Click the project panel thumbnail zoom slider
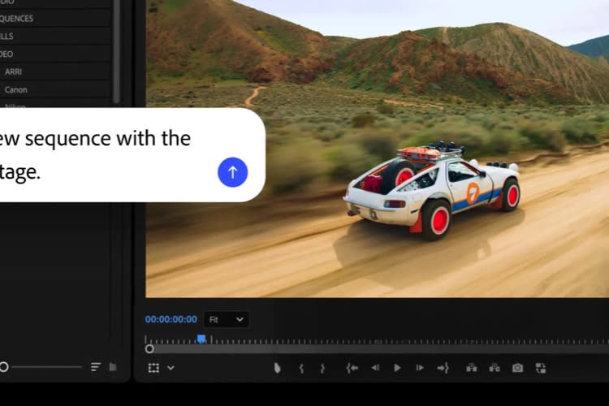Viewport: 609px width, 406px height. coord(41,367)
